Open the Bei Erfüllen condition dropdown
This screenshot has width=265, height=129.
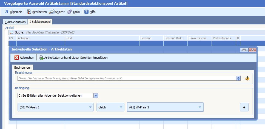(96, 96)
